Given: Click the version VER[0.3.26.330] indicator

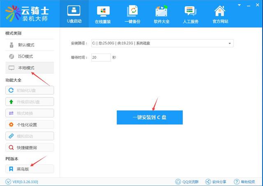Looking at the screenshot, I should [23, 181].
